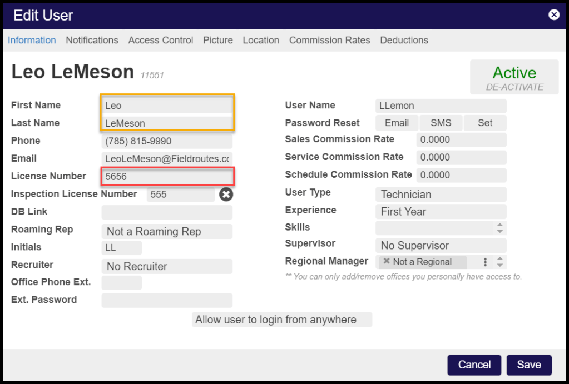Save the user changes
Screen dimensions: 569x384
(528, 365)
